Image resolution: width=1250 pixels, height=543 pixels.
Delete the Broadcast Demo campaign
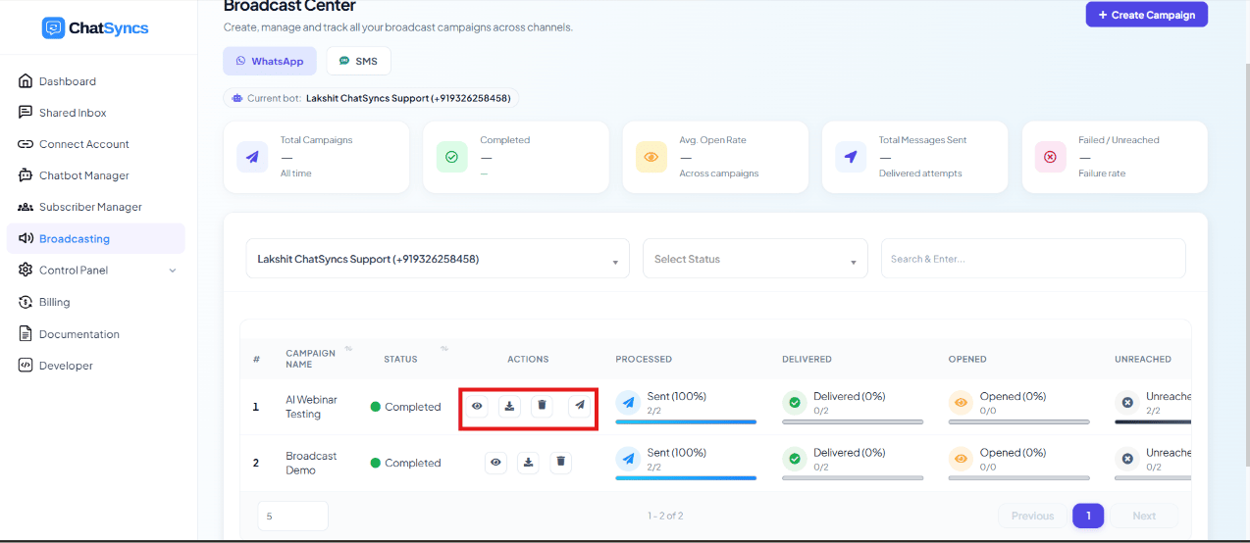click(560, 462)
